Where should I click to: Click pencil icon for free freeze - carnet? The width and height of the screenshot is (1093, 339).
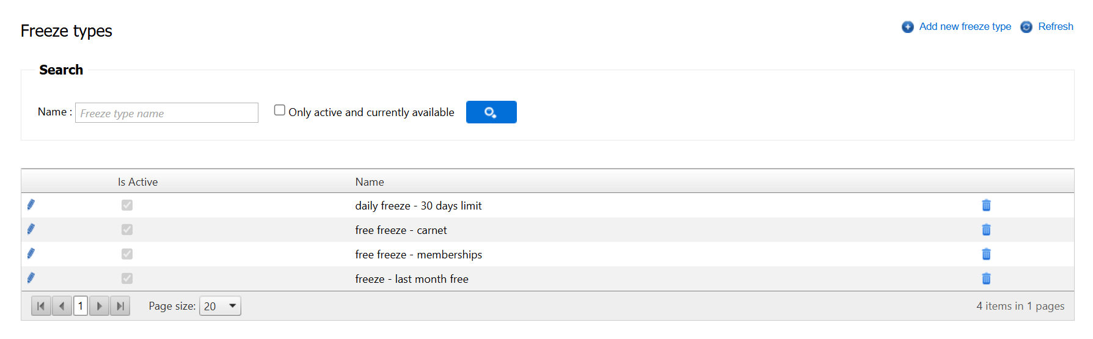pos(31,230)
